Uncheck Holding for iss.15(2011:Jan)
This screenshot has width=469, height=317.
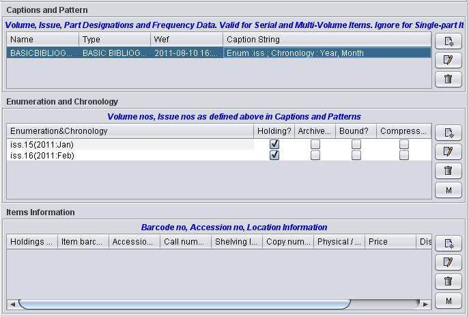[274, 144]
